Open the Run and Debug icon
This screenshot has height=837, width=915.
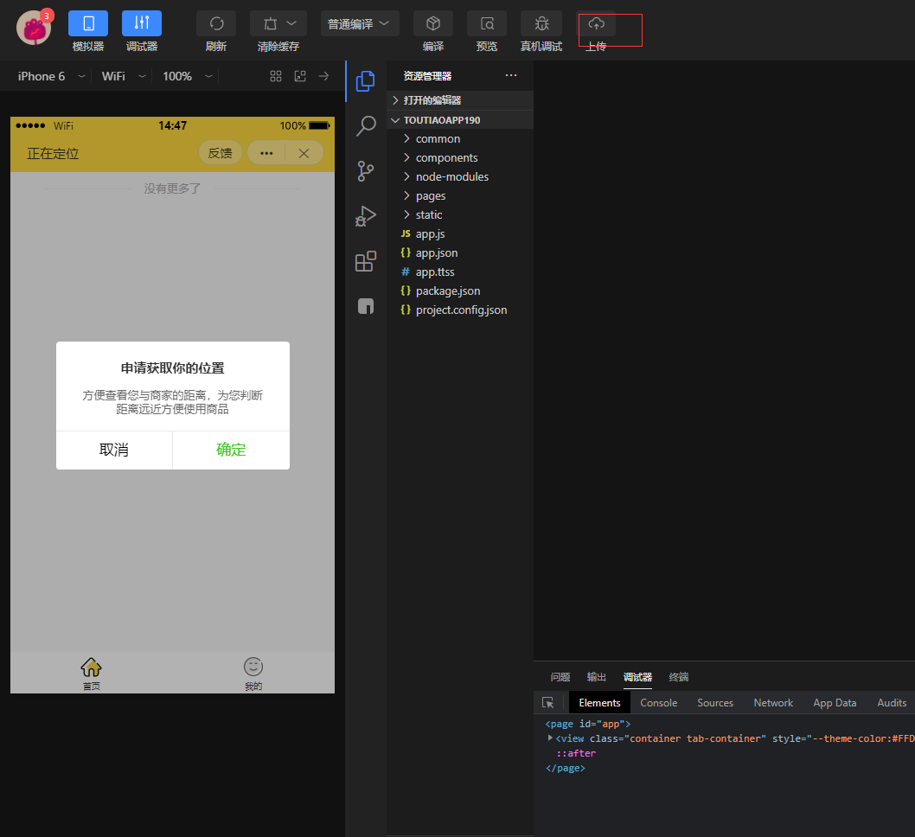pyautogui.click(x=366, y=216)
